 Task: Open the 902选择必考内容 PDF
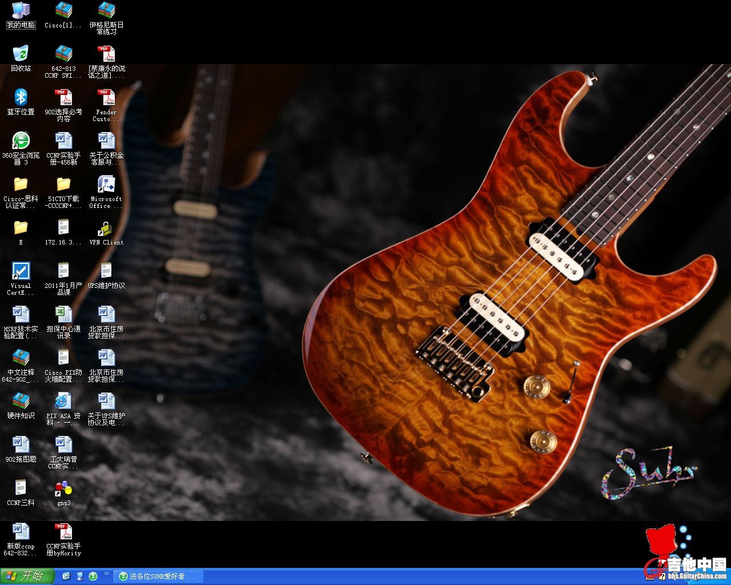coord(63,105)
